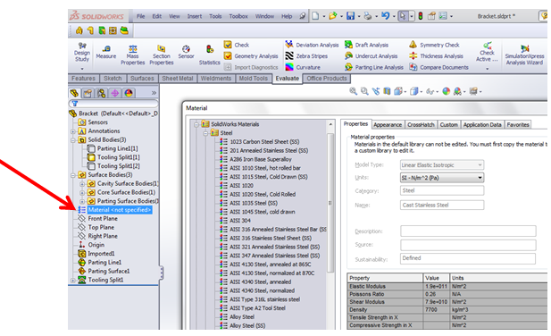Switch to the Features tab

tap(83, 79)
